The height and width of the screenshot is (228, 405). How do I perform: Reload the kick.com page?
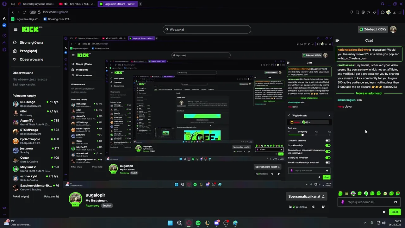[24, 12]
